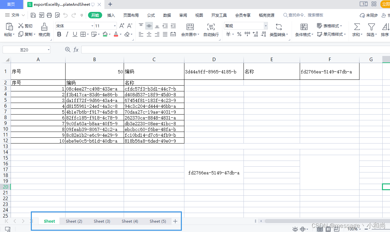Viewport: 390px width, 232px height.
Task: Click the Increase Decimal places icon
Action: point(255,34)
